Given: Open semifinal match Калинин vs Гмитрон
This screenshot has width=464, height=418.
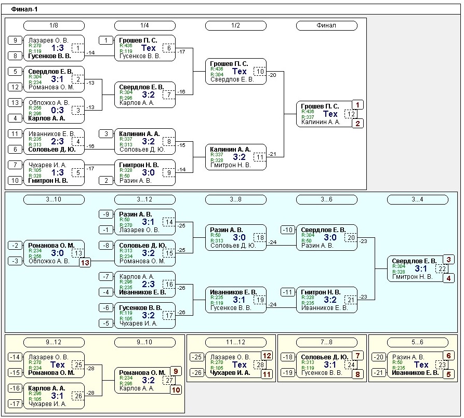Looking at the screenshot, I should coord(235,157).
